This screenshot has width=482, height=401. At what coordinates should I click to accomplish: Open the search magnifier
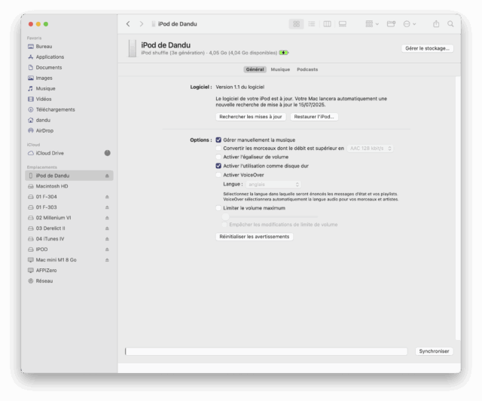tap(450, 24)
